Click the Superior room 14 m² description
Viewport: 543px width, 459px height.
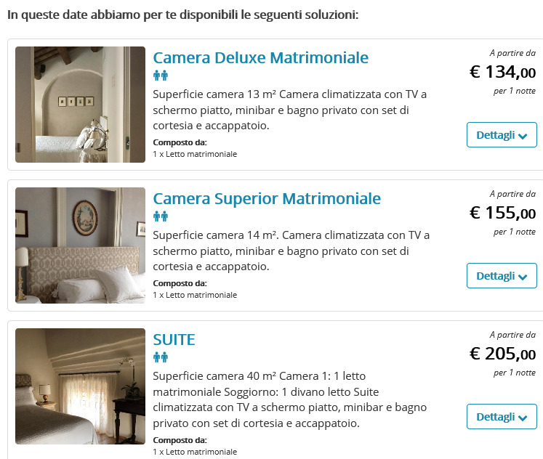(x=291, y=251)
